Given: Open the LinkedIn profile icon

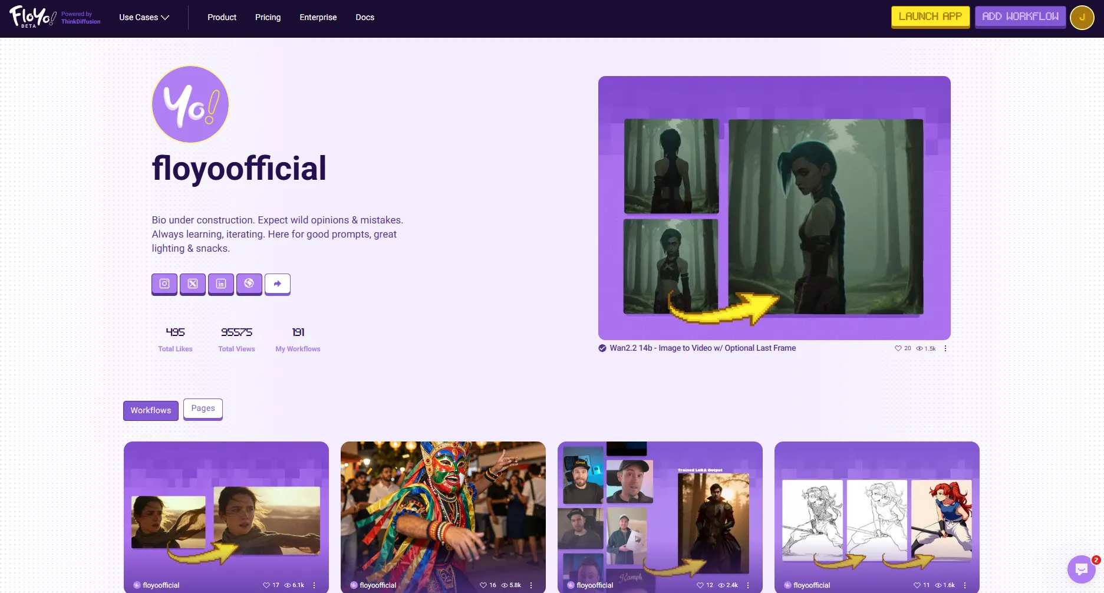Looking at the screenshot, I should [221, 284].
